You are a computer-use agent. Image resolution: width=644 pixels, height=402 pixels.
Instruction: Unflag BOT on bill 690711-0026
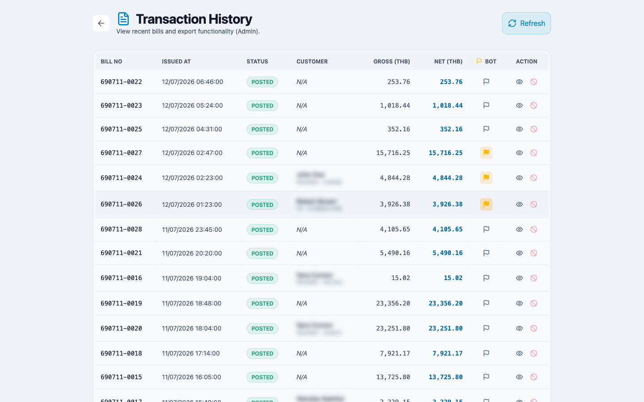click(486, 204)
